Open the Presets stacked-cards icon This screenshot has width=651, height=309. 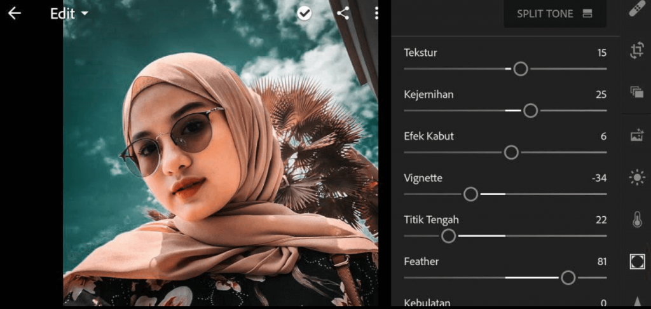coord(637,92)
